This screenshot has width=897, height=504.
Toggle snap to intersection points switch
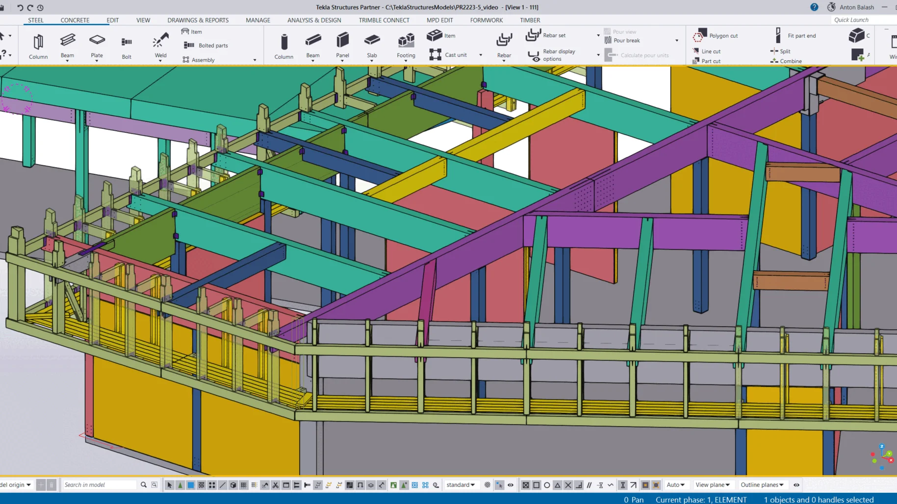tap(568, 485)
